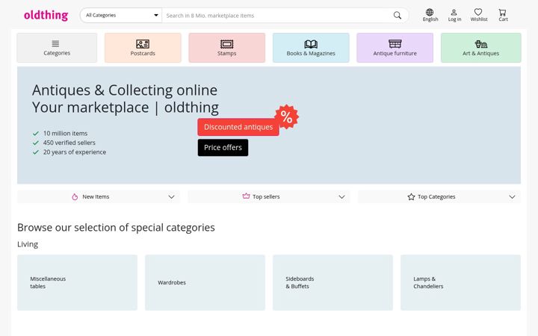Click the Wishlist text link
Viewport: 538px width, 336px height.
pos(479,19)
